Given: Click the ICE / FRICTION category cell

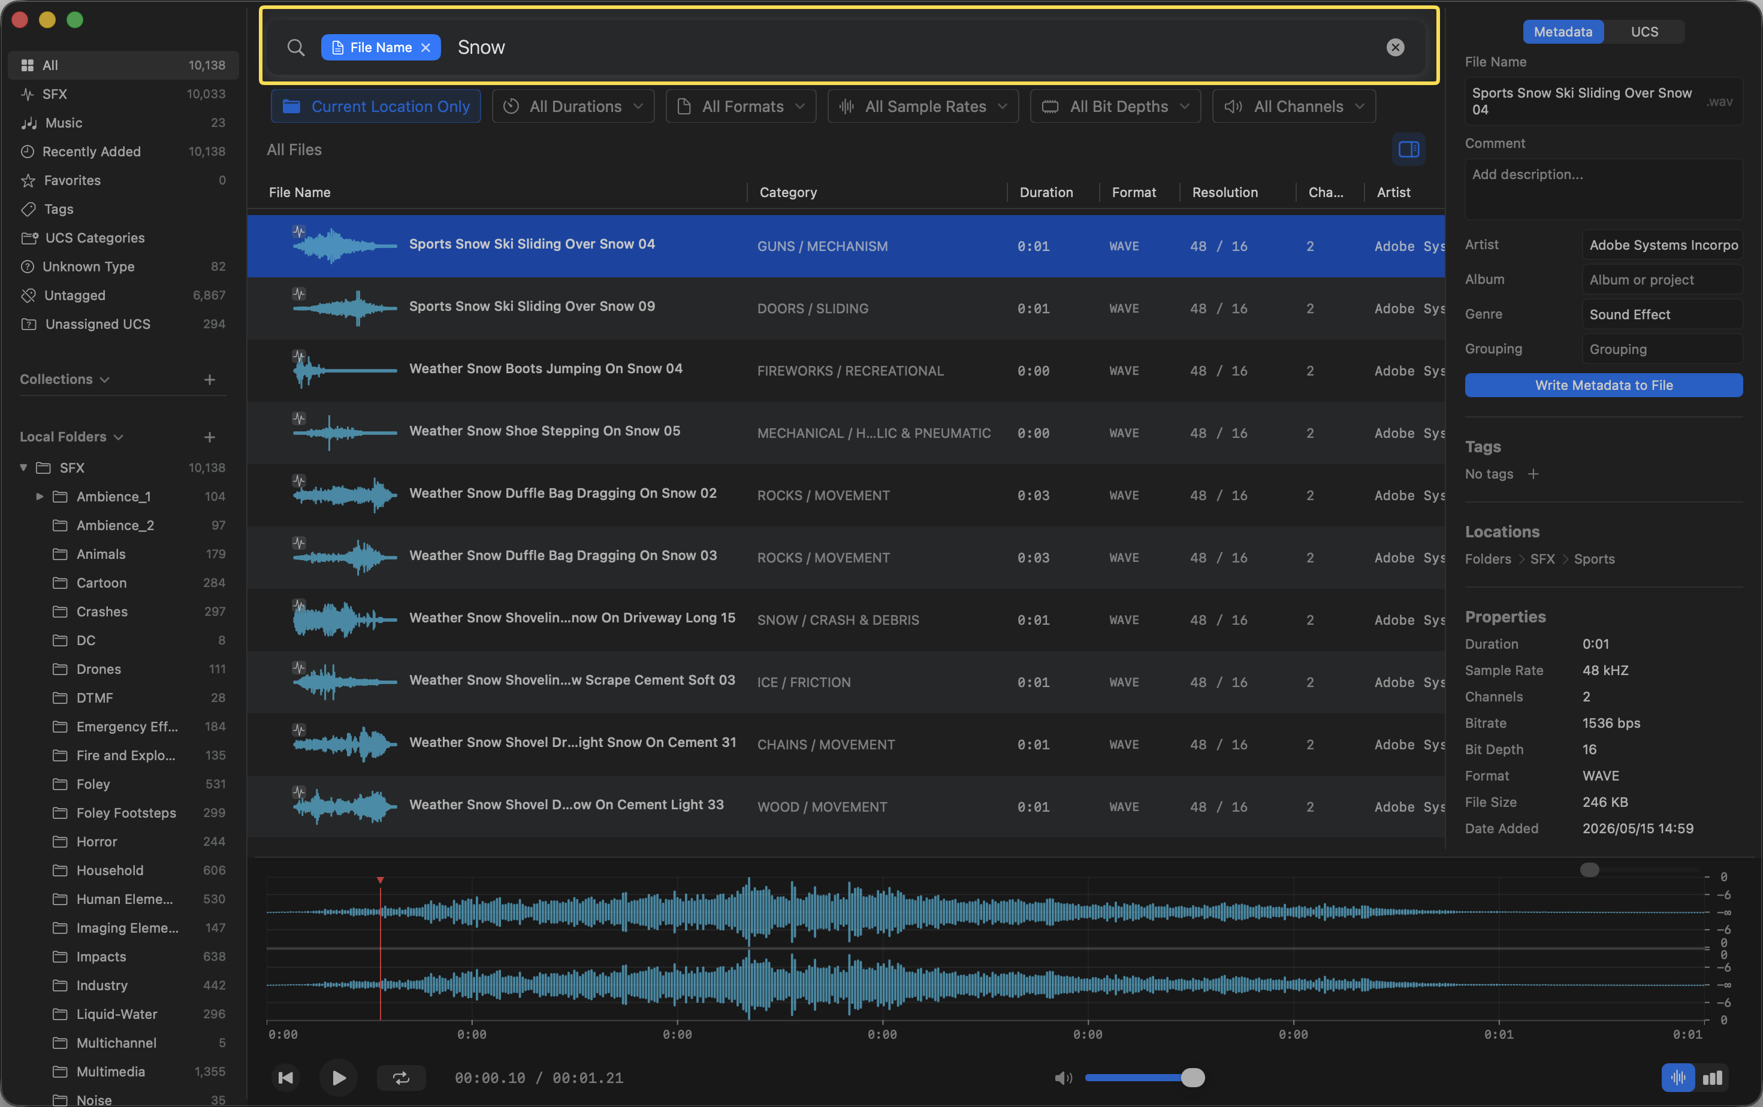Looking at the screenshot, I should pos(803,682).
